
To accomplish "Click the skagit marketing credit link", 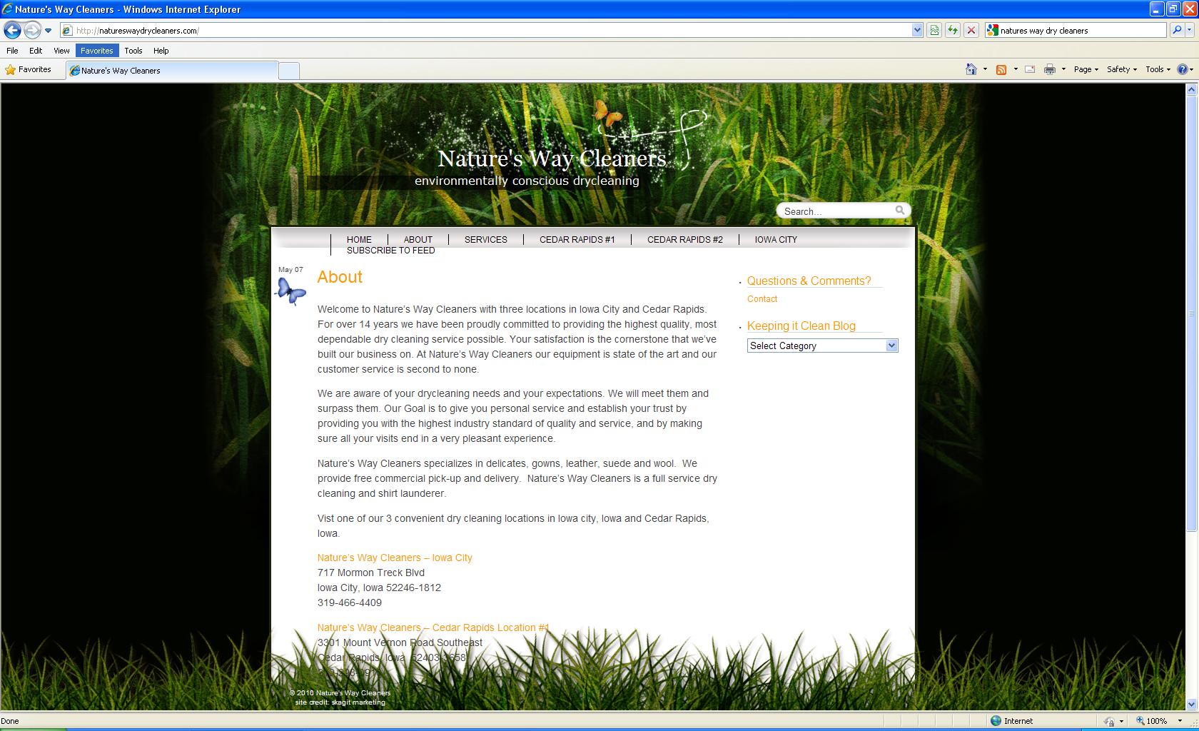I will tap(358, 702).
